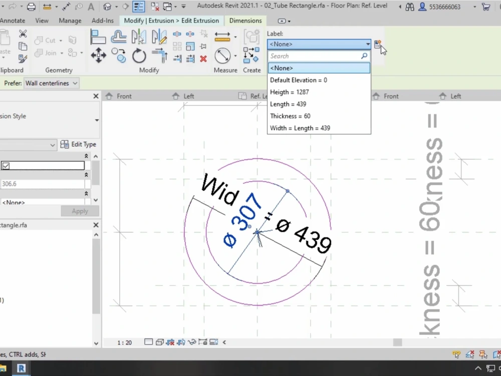This screenshot has width=501, height=376.
Task: Click the Copy to Clipboard icon
Action: 23,46
